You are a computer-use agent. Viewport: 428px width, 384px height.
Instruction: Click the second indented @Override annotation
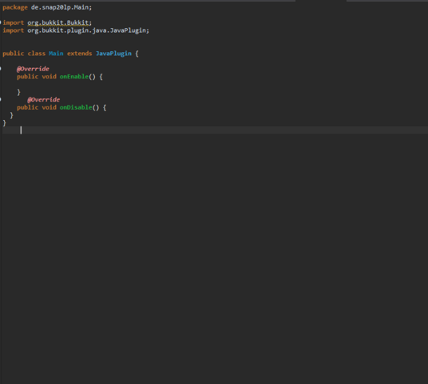click(43, 99)
